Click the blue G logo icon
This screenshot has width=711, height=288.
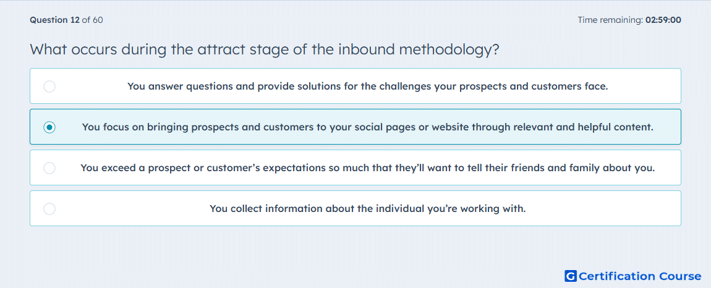click(x=571, y=276)
